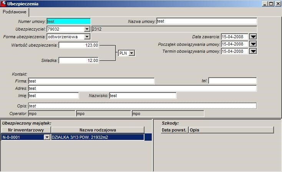Click the first Operator mpo field
Screen dimensions: 282x172
point(52,114)
